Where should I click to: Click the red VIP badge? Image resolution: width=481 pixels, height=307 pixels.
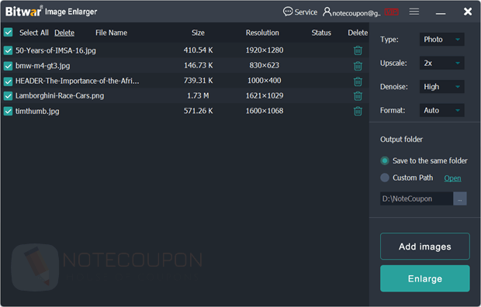[392, 12]
